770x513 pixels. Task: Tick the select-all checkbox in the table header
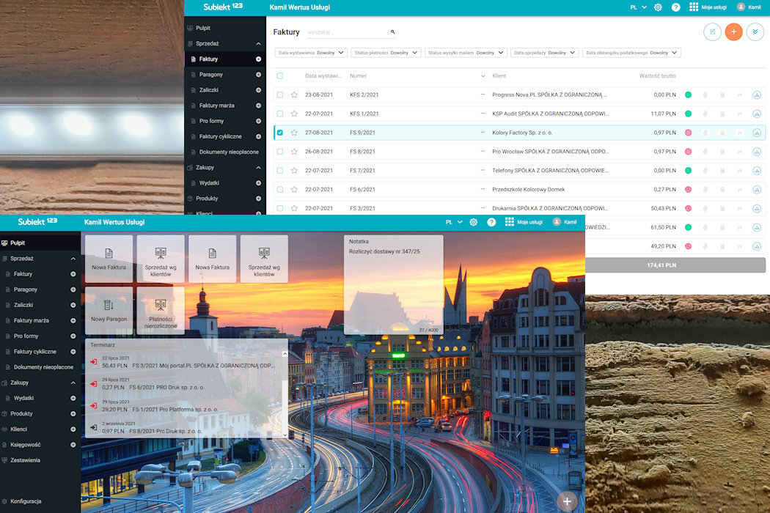(280, 76)
